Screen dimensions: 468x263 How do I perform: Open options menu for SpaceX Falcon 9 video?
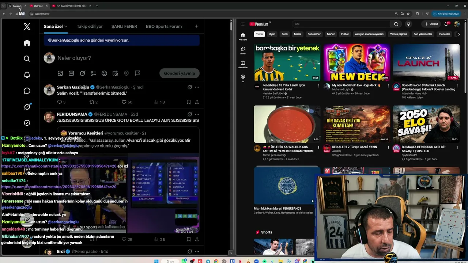click(458, 86)
